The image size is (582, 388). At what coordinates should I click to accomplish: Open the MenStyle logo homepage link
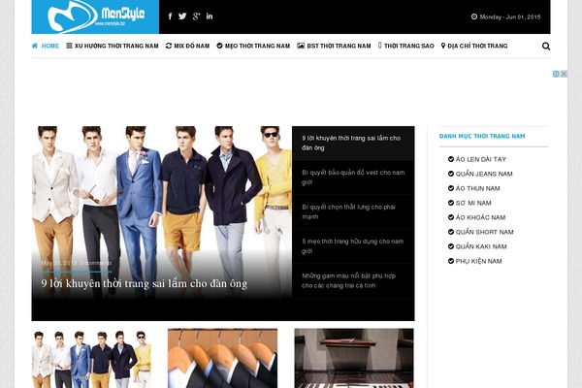95,16
